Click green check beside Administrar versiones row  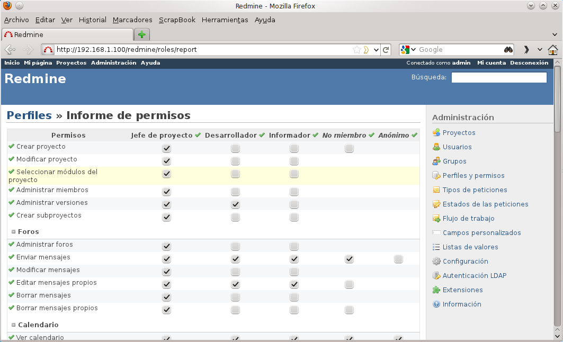12,202
